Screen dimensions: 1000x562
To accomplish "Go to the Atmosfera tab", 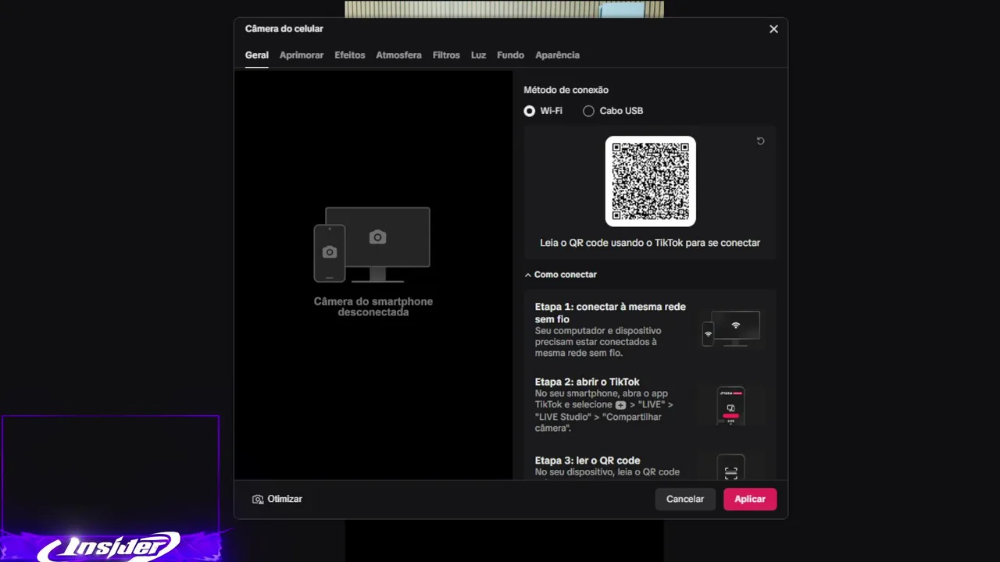I will pos(398,55).
